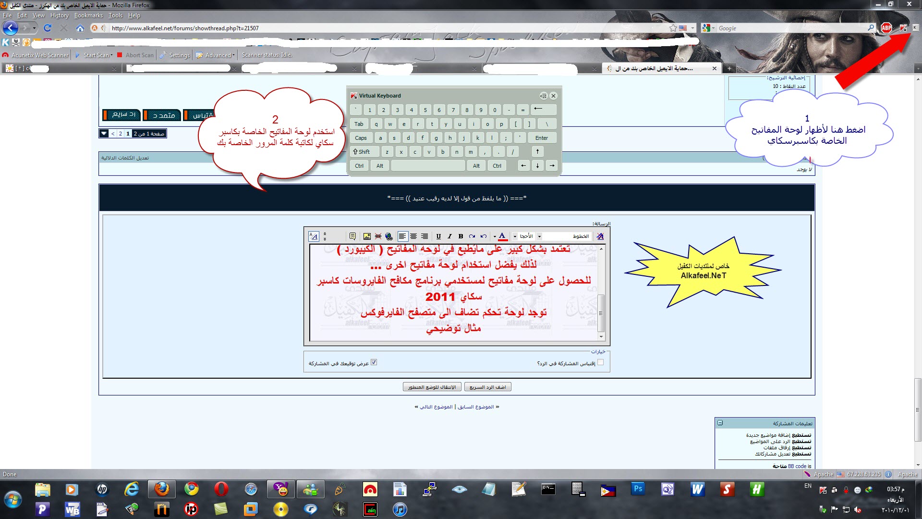The height and width of the screenshot is (519, 922).
Task: Click the wrap quote tags icon
Action: [x=352, y=236]
